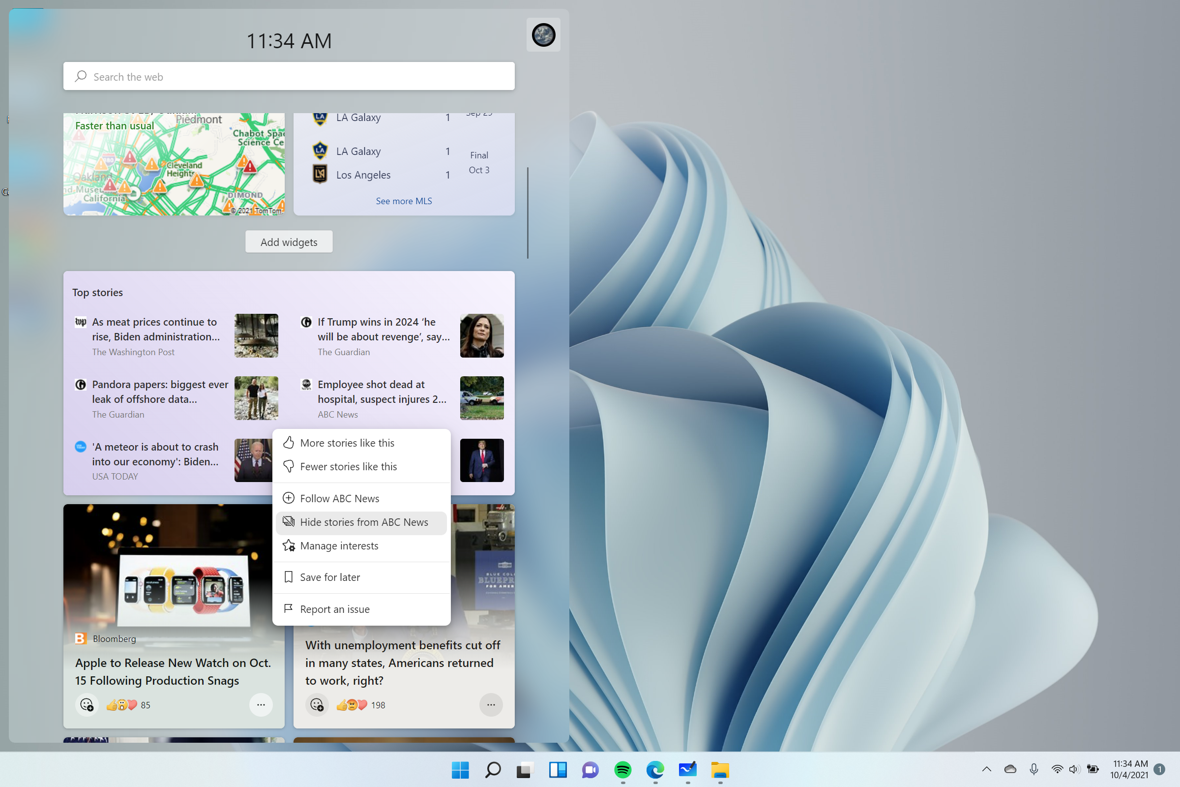
Task: Open the user profile avatar in widgets panel
Action: point(543,35)
